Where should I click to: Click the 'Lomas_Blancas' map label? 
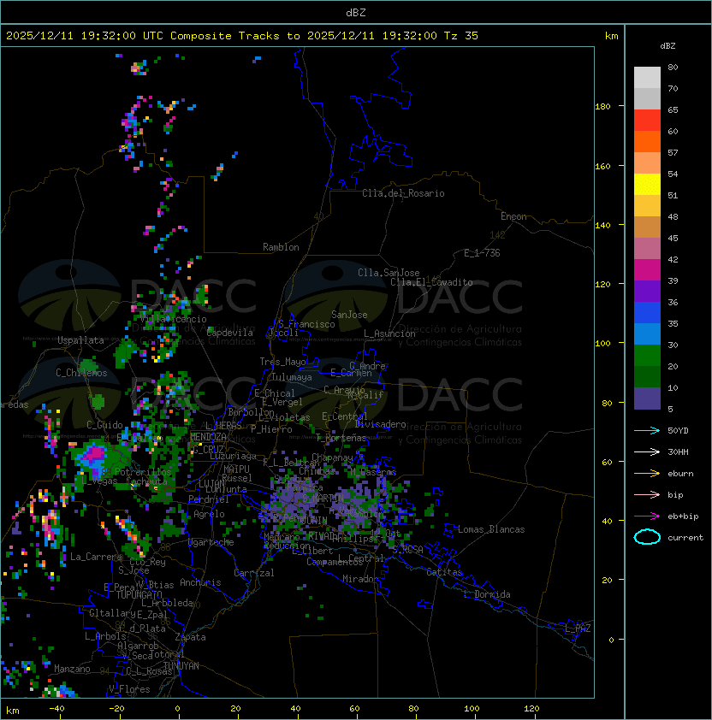(491, 529)
